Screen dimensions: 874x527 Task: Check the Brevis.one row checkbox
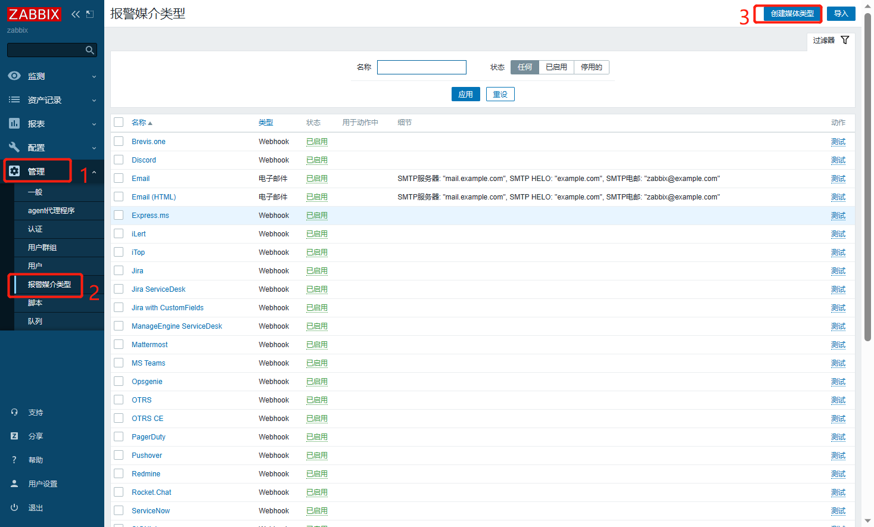tap(119, 141)
